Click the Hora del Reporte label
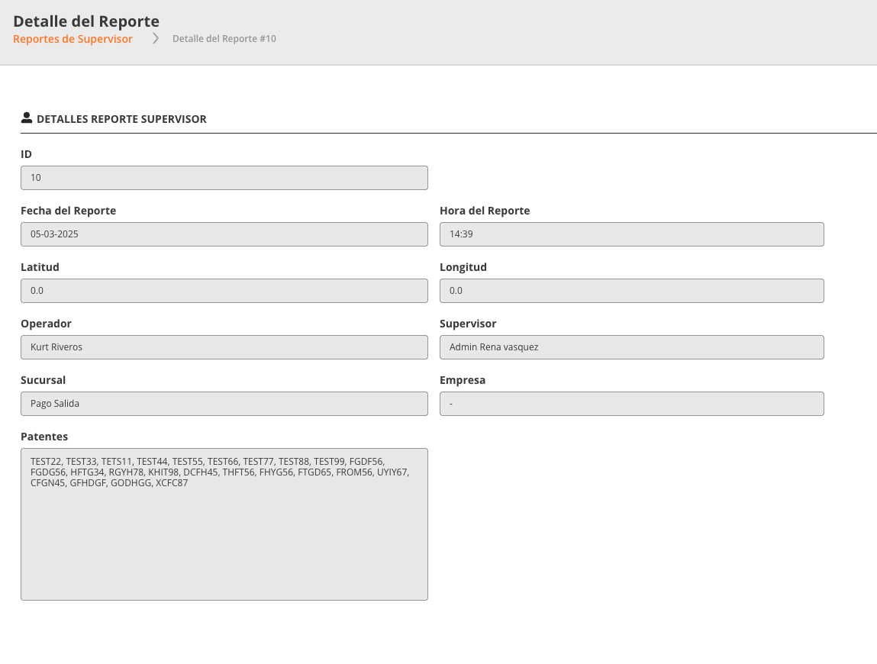Screen dimensions: 877x664 point(485,211)
